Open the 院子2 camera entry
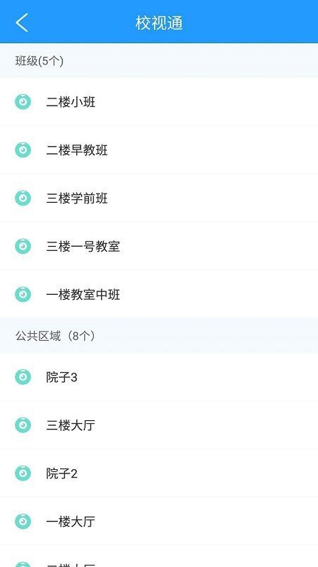 click(159, 473)
